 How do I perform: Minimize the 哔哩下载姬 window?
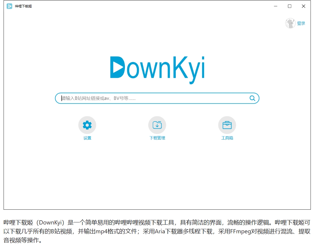point(276,6)
